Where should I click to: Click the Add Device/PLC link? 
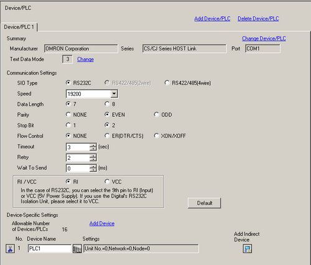(212, 19)
